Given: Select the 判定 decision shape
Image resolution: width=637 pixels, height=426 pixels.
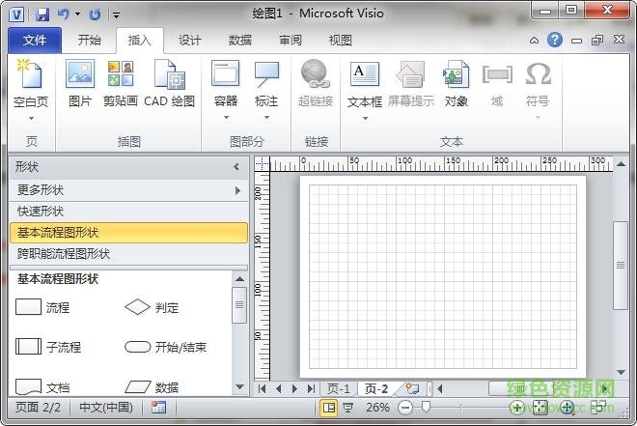Looking at the screenshot, I should point(152,307).
